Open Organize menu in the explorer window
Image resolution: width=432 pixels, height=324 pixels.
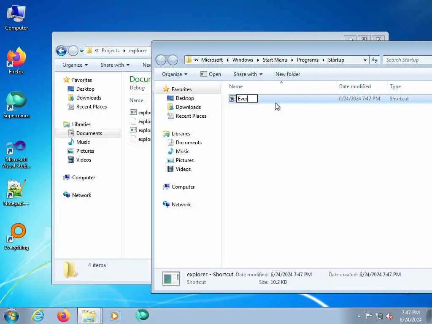pyautogui.click(x=75, y=65)
